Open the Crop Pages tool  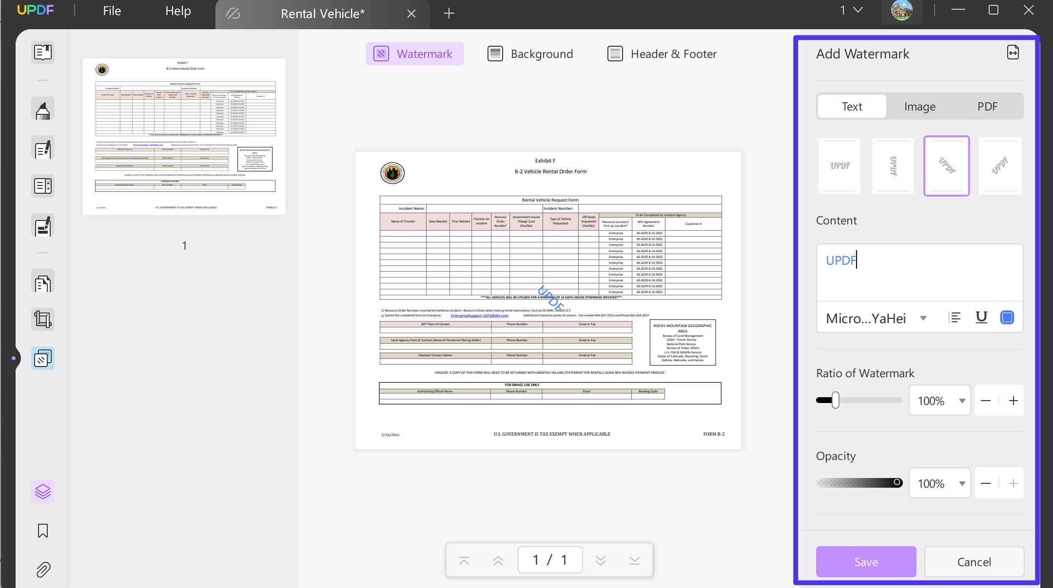coord(43,319)
